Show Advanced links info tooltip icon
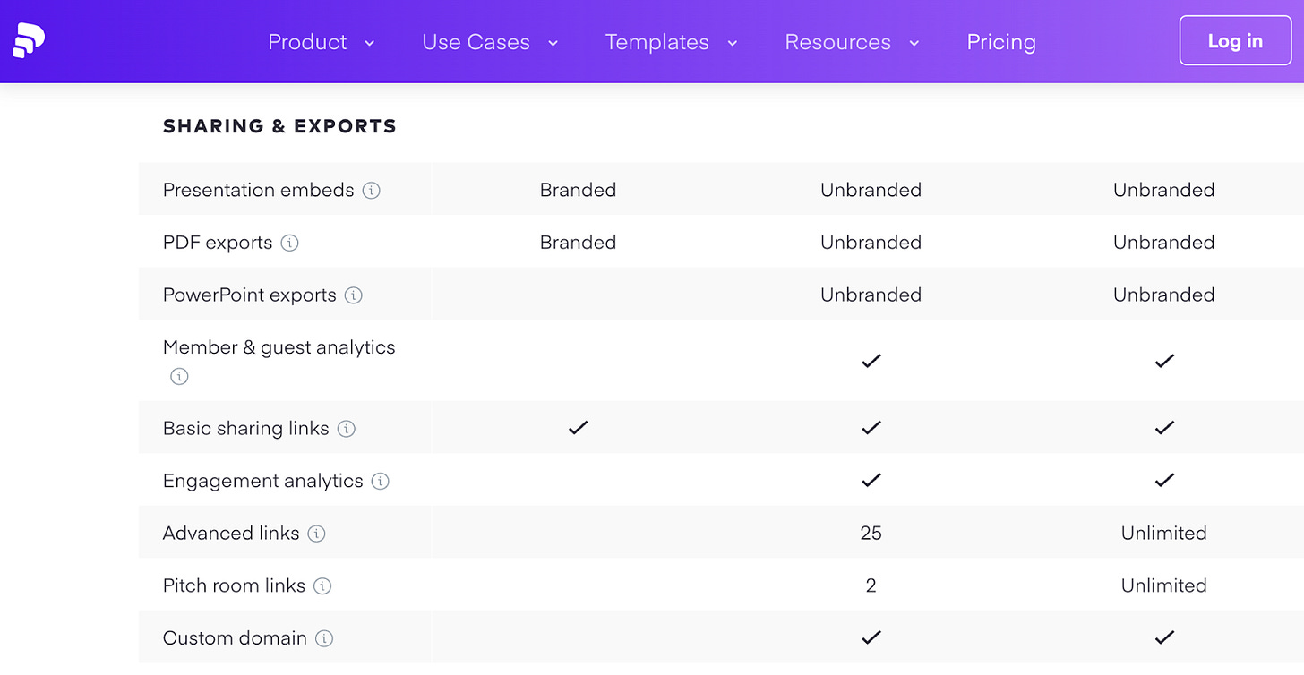Image resolution: width=1304 pixels, height=675 pixels. tap(316, 534)
